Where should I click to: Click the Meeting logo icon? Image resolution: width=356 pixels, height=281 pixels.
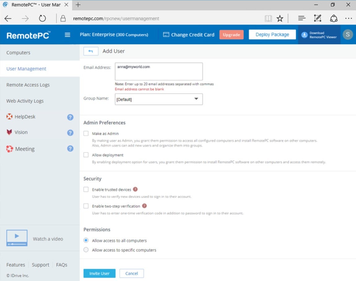[10, 149]
